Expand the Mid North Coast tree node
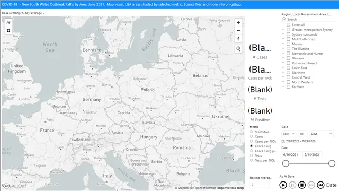The height and width of the screenshot is (191, 339). 283,39
